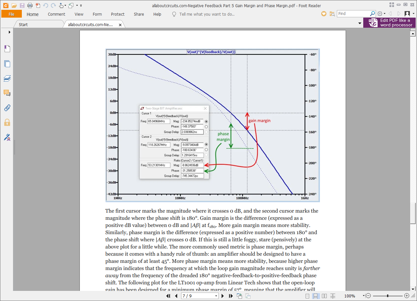Screen dimensions: 417x301
Task: Create a new PDF from blank page icon
Action: [38, 5]
